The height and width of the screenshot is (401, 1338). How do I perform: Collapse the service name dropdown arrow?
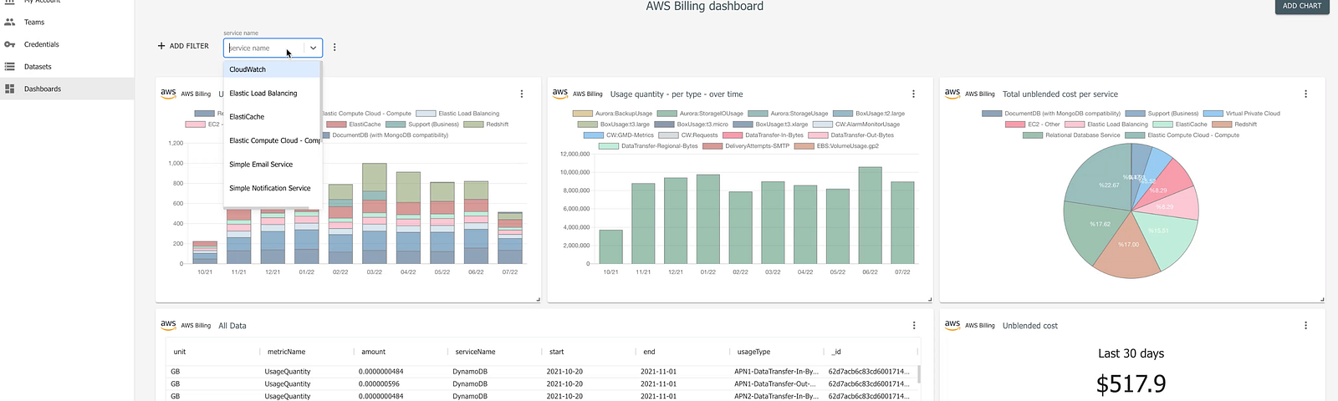point(313,48)
